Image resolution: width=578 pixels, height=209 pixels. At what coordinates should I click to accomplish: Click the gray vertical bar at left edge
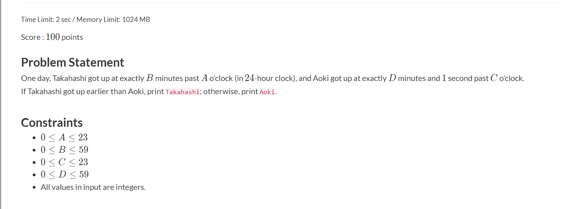tap(1, 104)
